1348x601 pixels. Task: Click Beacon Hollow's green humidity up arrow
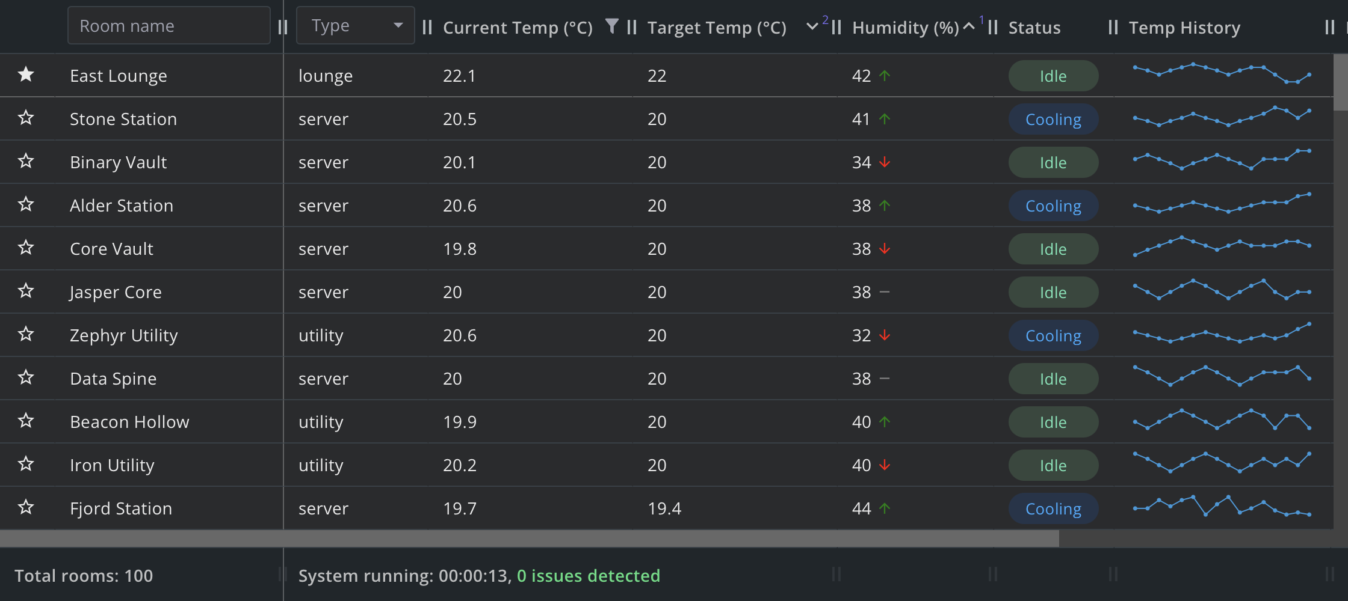pyautogui.click(x=884, y=422)
